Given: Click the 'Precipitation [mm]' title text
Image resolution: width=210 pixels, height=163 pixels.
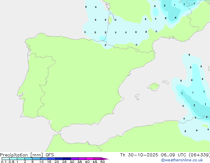Looking at the screenshot, I should [x=22, y=155].
